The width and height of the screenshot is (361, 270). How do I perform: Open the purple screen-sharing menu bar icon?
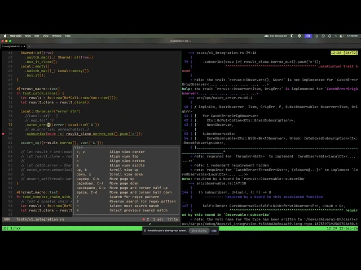point(308,36)
